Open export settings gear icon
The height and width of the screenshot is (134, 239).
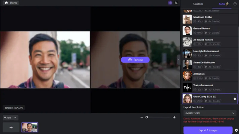(236, 130)
